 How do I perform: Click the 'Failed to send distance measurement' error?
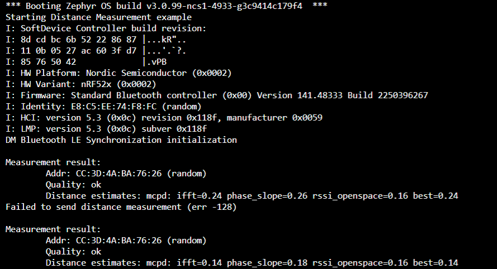coord(121,207)
